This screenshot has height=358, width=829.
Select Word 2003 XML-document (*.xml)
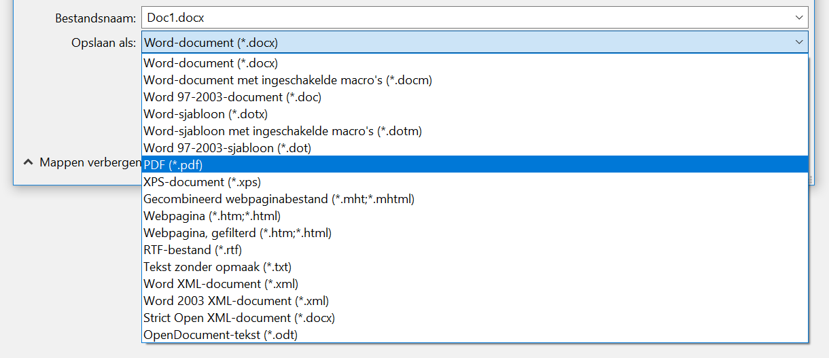coord(475,300)
